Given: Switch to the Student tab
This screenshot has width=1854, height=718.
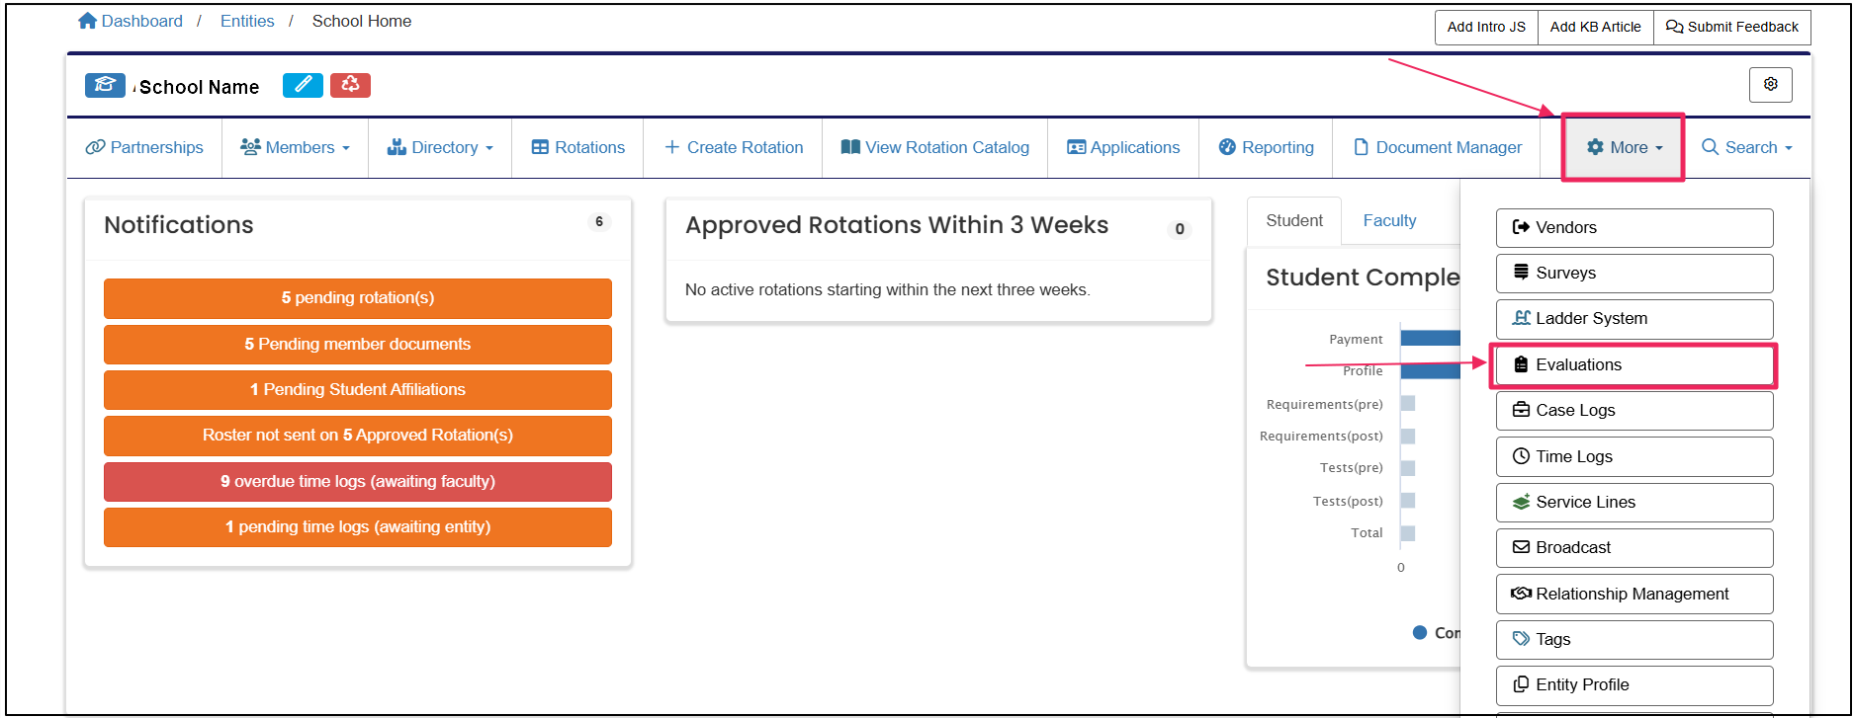Looking at the screenshot, I should point(1294,220).
